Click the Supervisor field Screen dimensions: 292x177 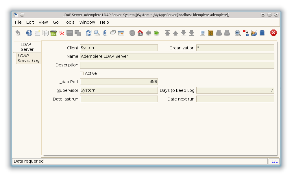pyautogui.click(x=119, y=90)
